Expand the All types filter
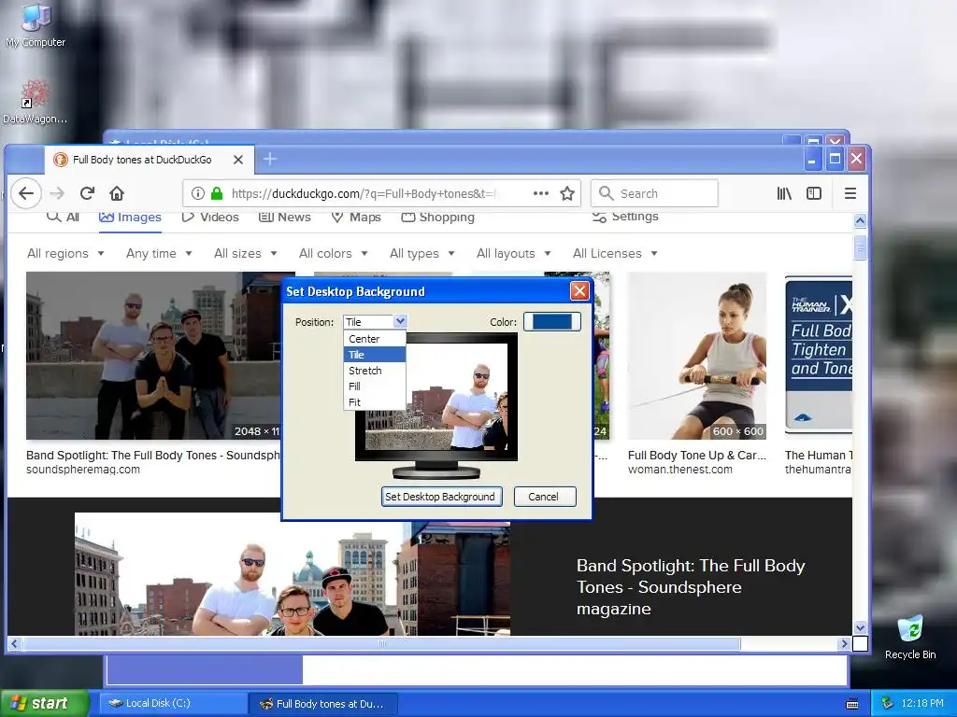The image size is (957, 717). 421,254
